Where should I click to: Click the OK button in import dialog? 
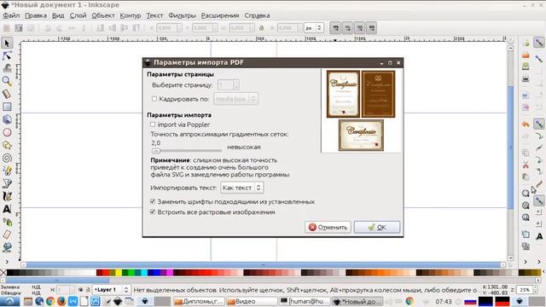377,227
